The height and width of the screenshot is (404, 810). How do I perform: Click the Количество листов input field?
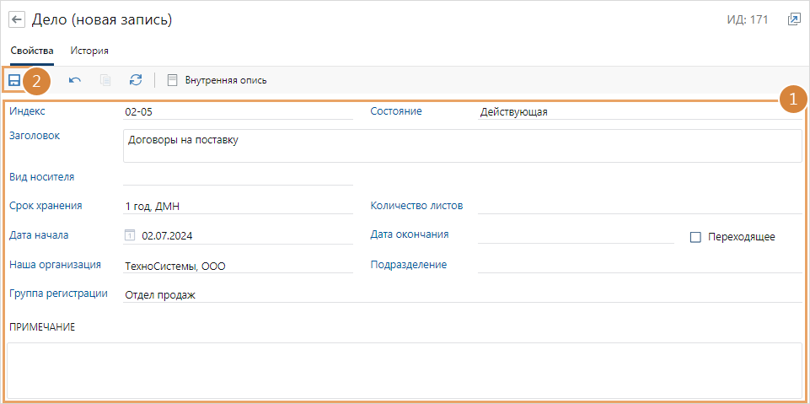pyautogui.click(x=639, y=206)
